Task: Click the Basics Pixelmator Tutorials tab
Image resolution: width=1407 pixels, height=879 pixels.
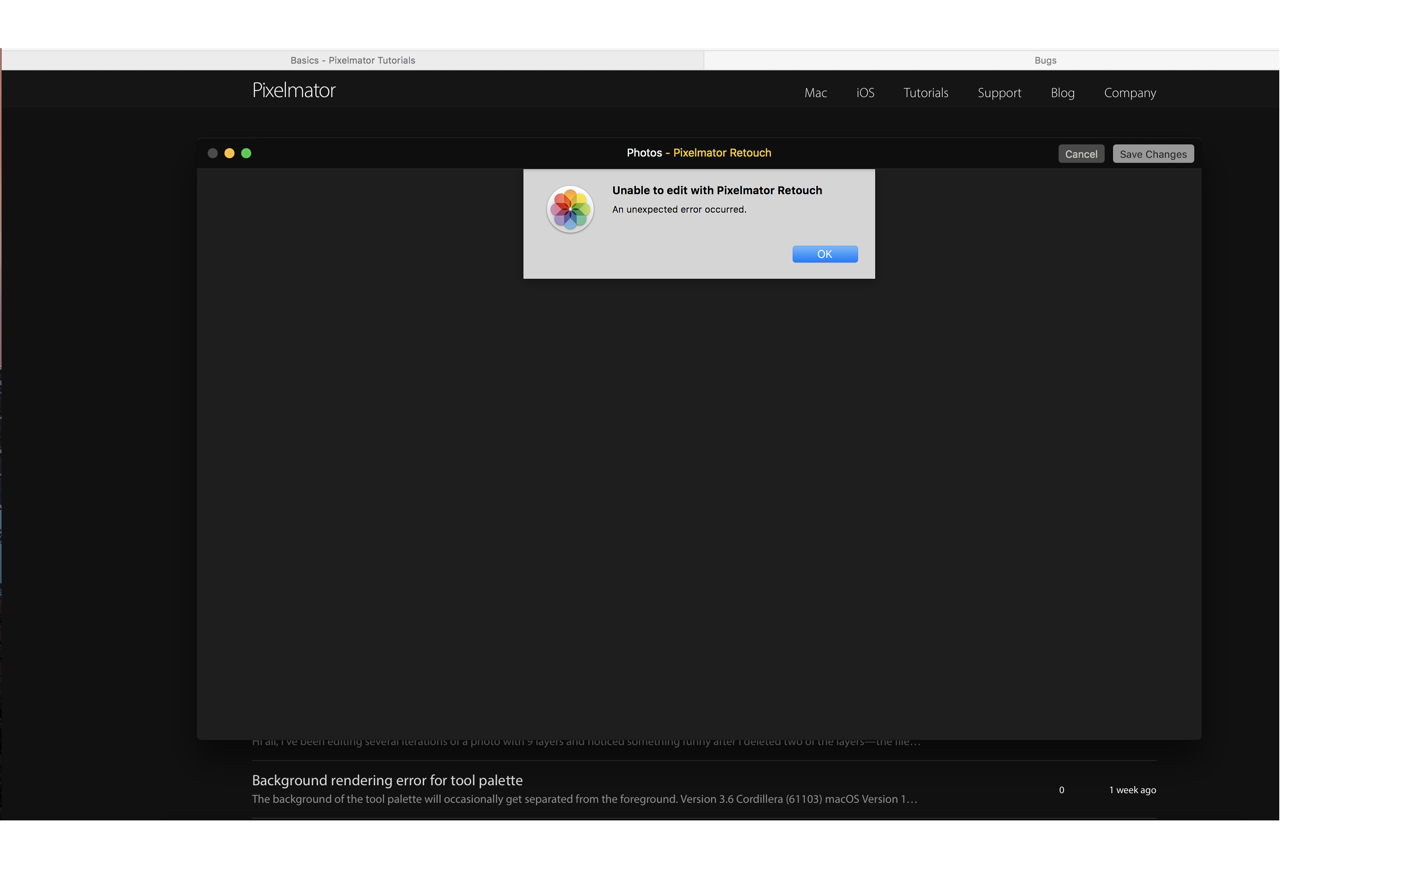Action: tap(353, 60)
